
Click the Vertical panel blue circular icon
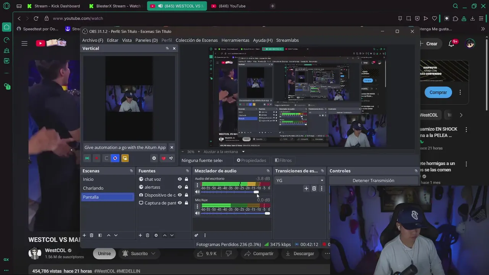(115, 158)
